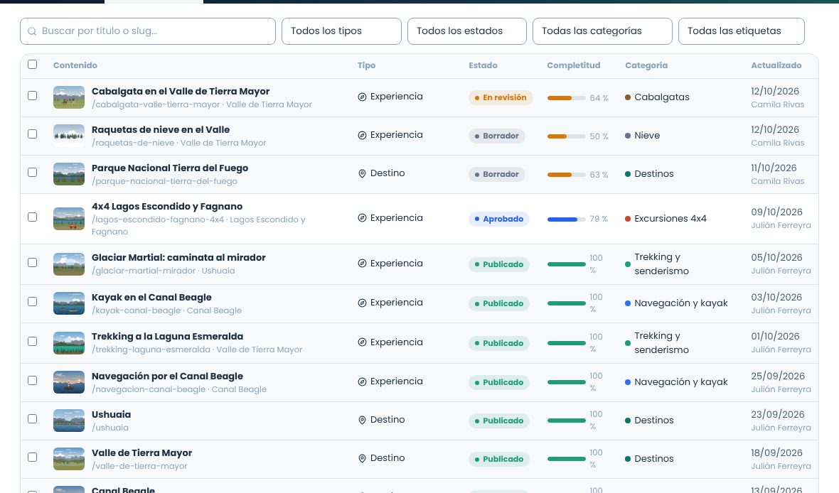
Task: Sort by Completitud column header
Action: coord(574,65)
